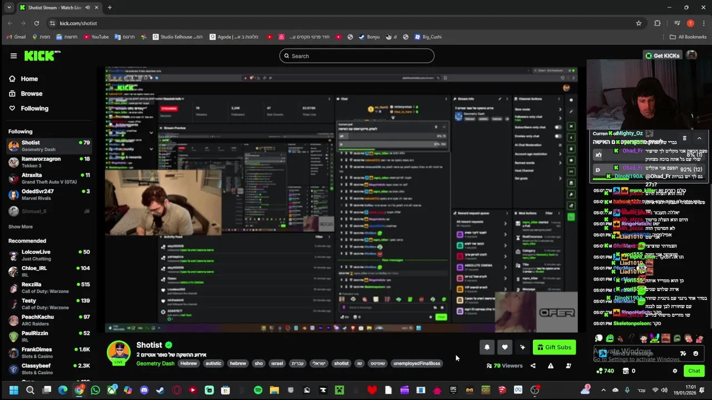
Task: Collapse the pinned poll with the chevron
Action: tap(699, 138)
